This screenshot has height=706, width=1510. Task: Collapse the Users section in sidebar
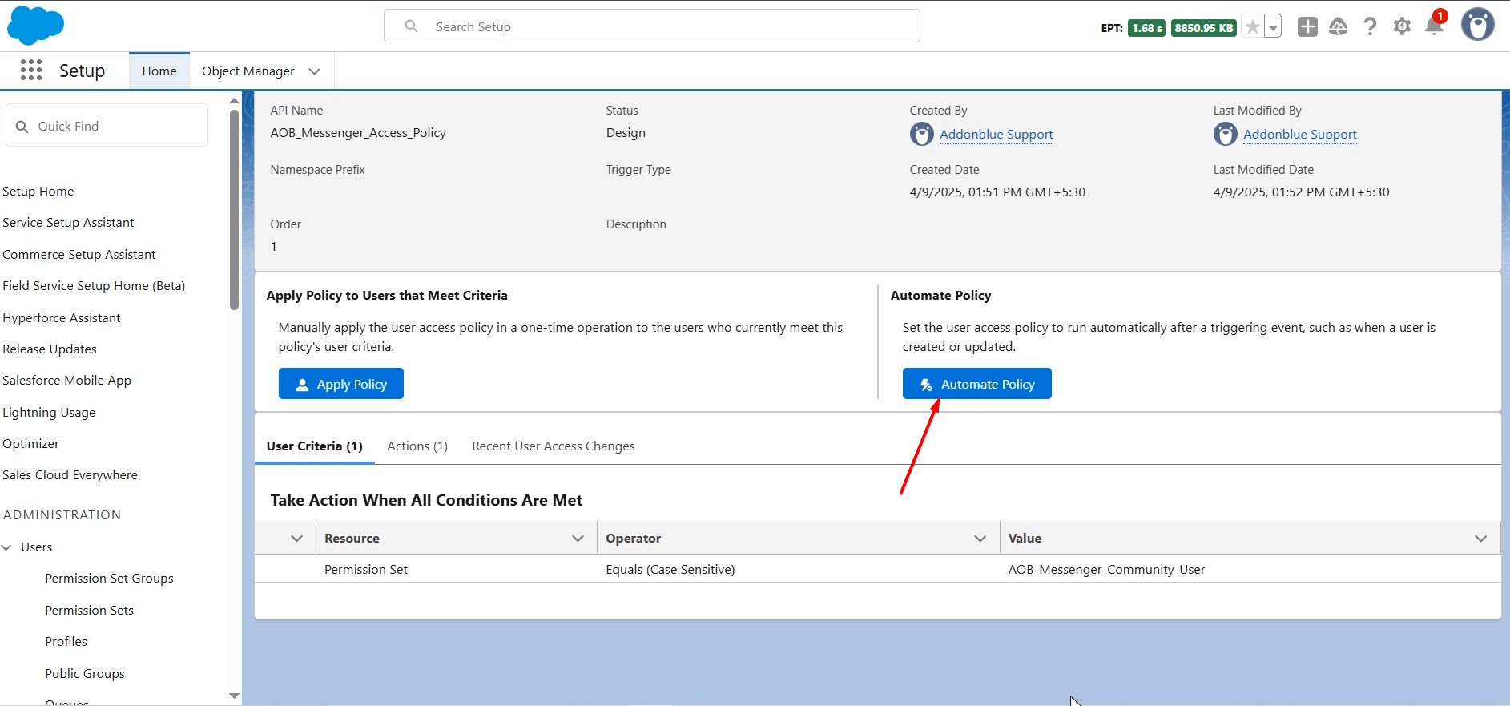[x=7, y=547]
